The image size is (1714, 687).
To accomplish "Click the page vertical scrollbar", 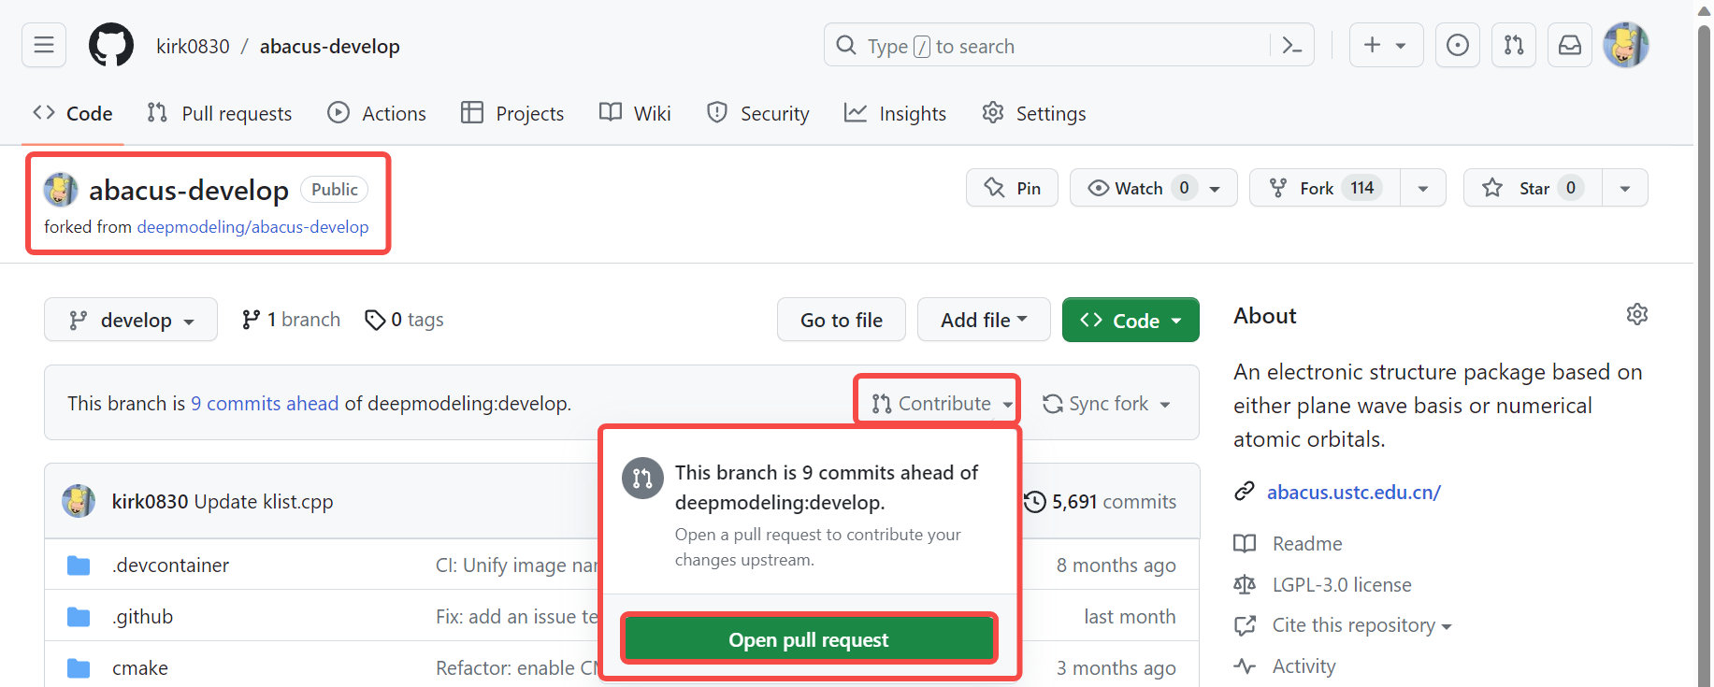I will 1704,355.
